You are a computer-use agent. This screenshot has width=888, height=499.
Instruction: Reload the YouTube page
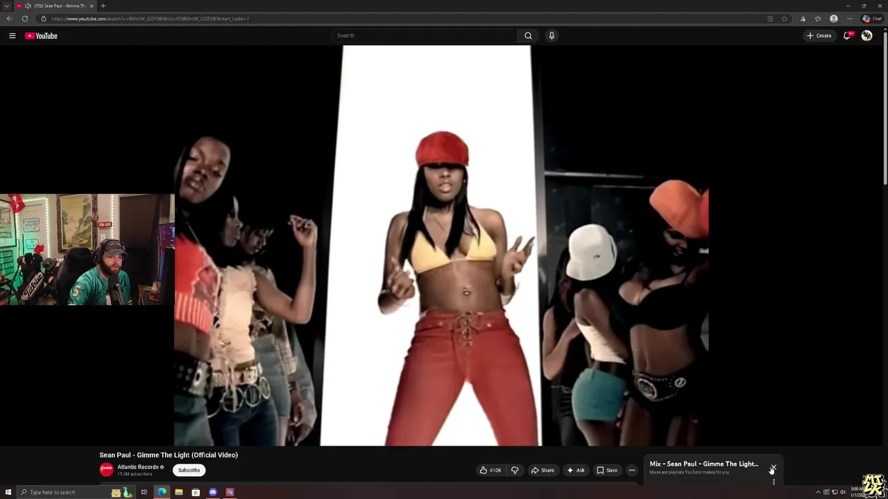pos(25,19)
